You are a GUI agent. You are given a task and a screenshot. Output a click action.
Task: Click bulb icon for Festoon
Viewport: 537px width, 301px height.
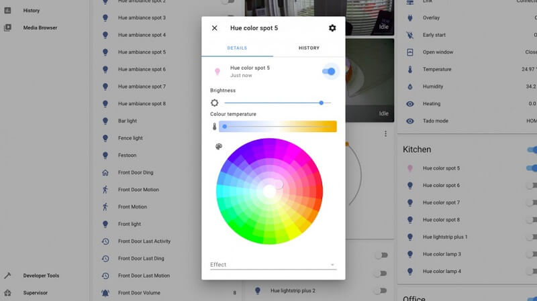click(105, 156)
